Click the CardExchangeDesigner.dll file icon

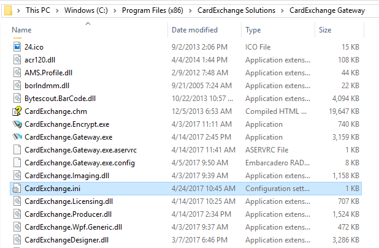click(x=17, y=240)
